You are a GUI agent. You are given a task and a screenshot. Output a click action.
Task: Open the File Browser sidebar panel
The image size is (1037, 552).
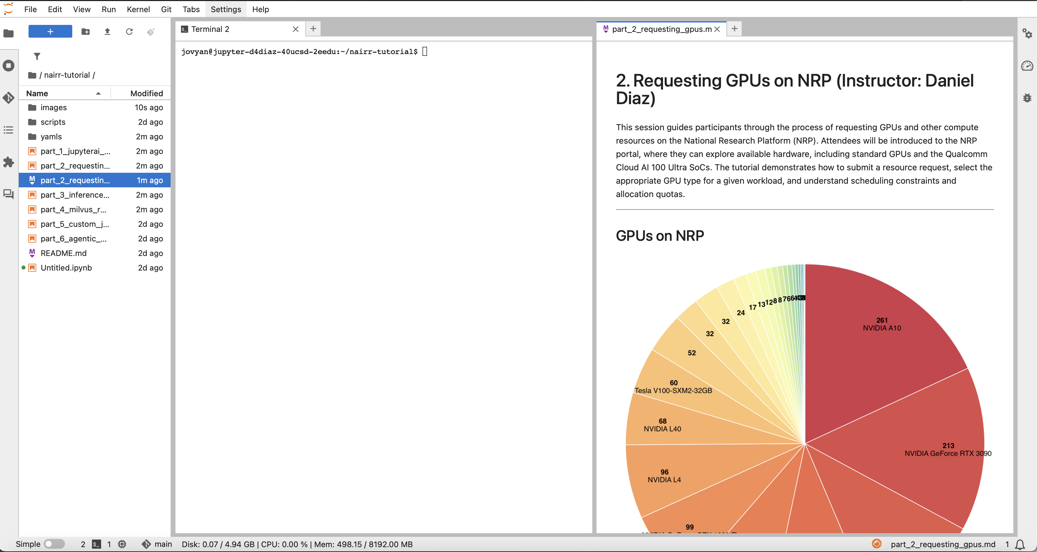pyautogui.click(x=8, y=33)
